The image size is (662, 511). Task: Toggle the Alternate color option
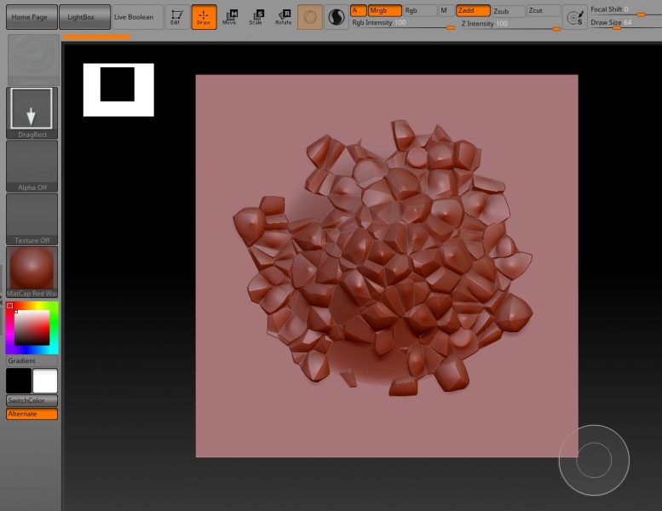pyautogui.click(x=32, y=414)
